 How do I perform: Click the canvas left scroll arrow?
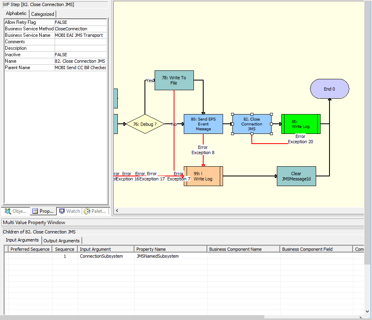pos(117,210)
